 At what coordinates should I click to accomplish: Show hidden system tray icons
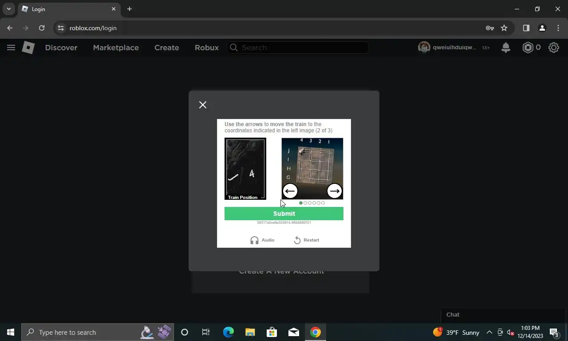click(489, 332)
